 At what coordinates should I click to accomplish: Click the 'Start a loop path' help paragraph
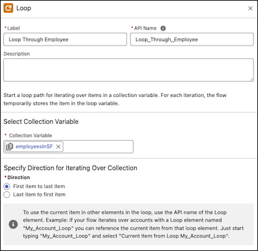(x=115, y=100)
